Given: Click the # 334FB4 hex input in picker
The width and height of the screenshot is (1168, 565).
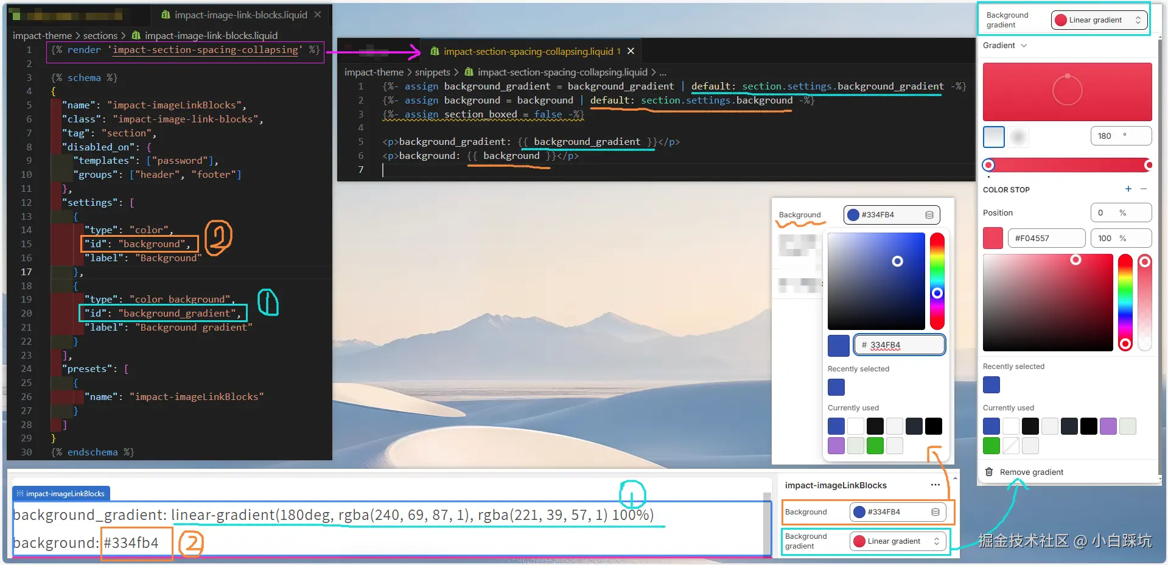Looking at the screenshot, I should click(900, 345).
